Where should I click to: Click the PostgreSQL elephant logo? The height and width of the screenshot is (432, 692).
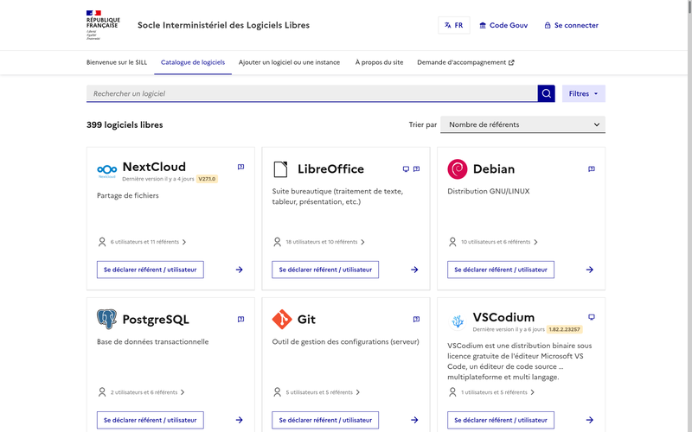[106, 319]
